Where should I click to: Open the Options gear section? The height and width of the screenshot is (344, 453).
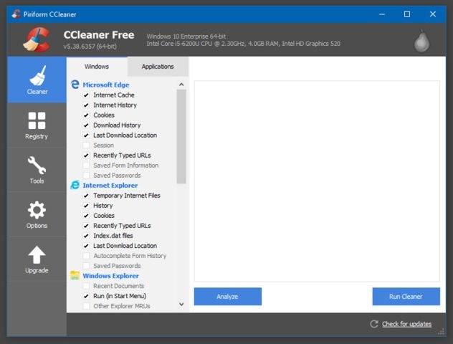click(x=37, y=210)
